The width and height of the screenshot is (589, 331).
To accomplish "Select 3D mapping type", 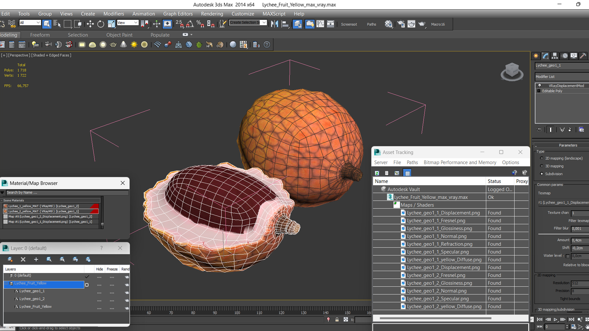I will click(x=541, y=166).
